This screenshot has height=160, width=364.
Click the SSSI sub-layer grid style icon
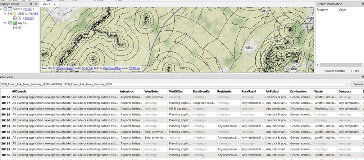tap(19, 18)
